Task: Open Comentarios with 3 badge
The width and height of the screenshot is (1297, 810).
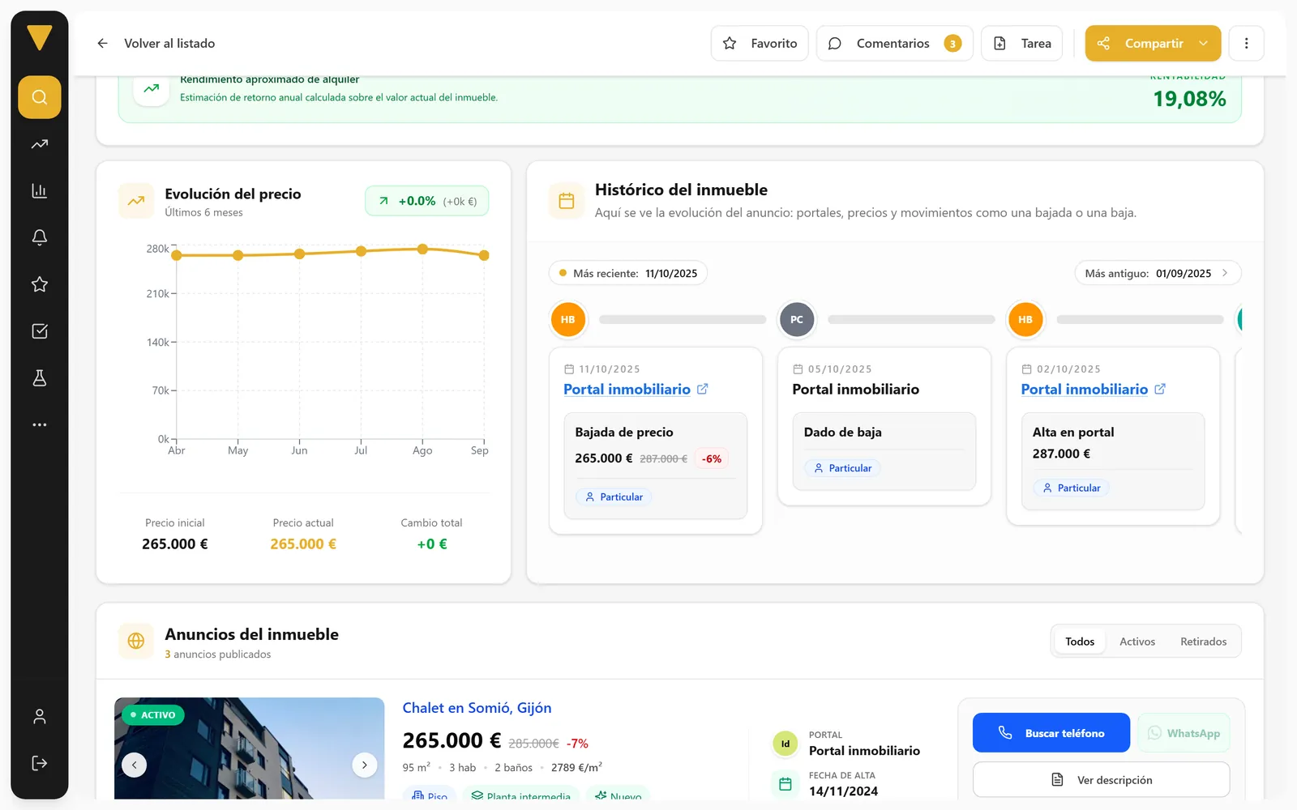Action: click(894, 44)
